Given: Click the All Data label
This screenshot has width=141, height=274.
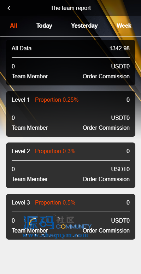Looking at the screenshot, I should [22, 49].
